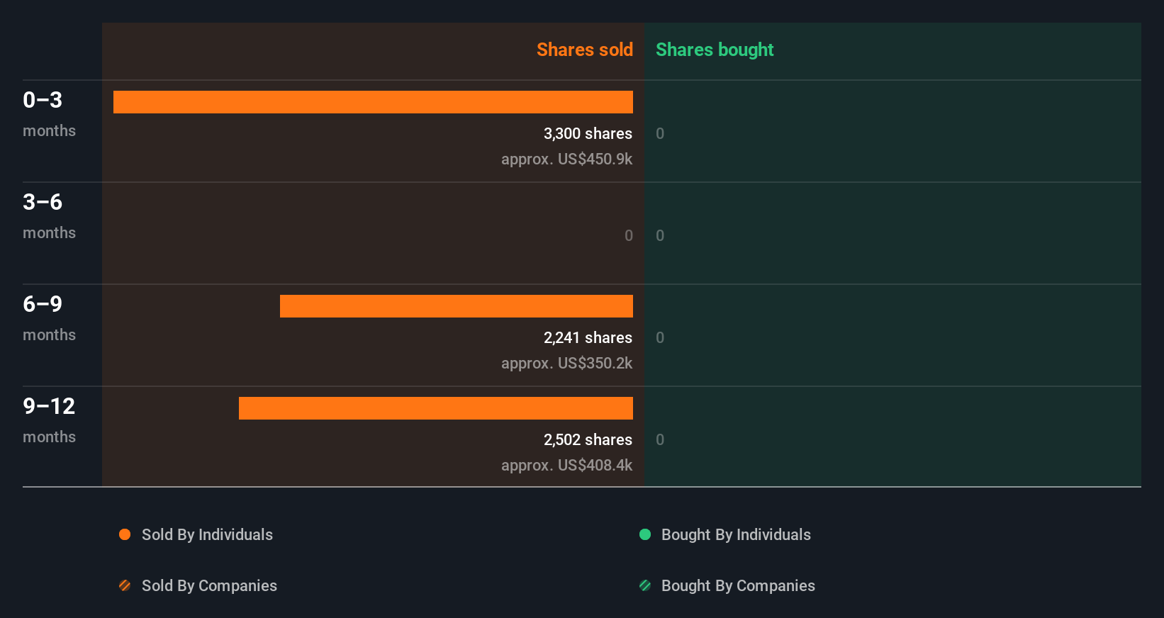Click the 9–12 months row label
The width and height of the screenshot is (1164, 618).
(x=49, y=420)
